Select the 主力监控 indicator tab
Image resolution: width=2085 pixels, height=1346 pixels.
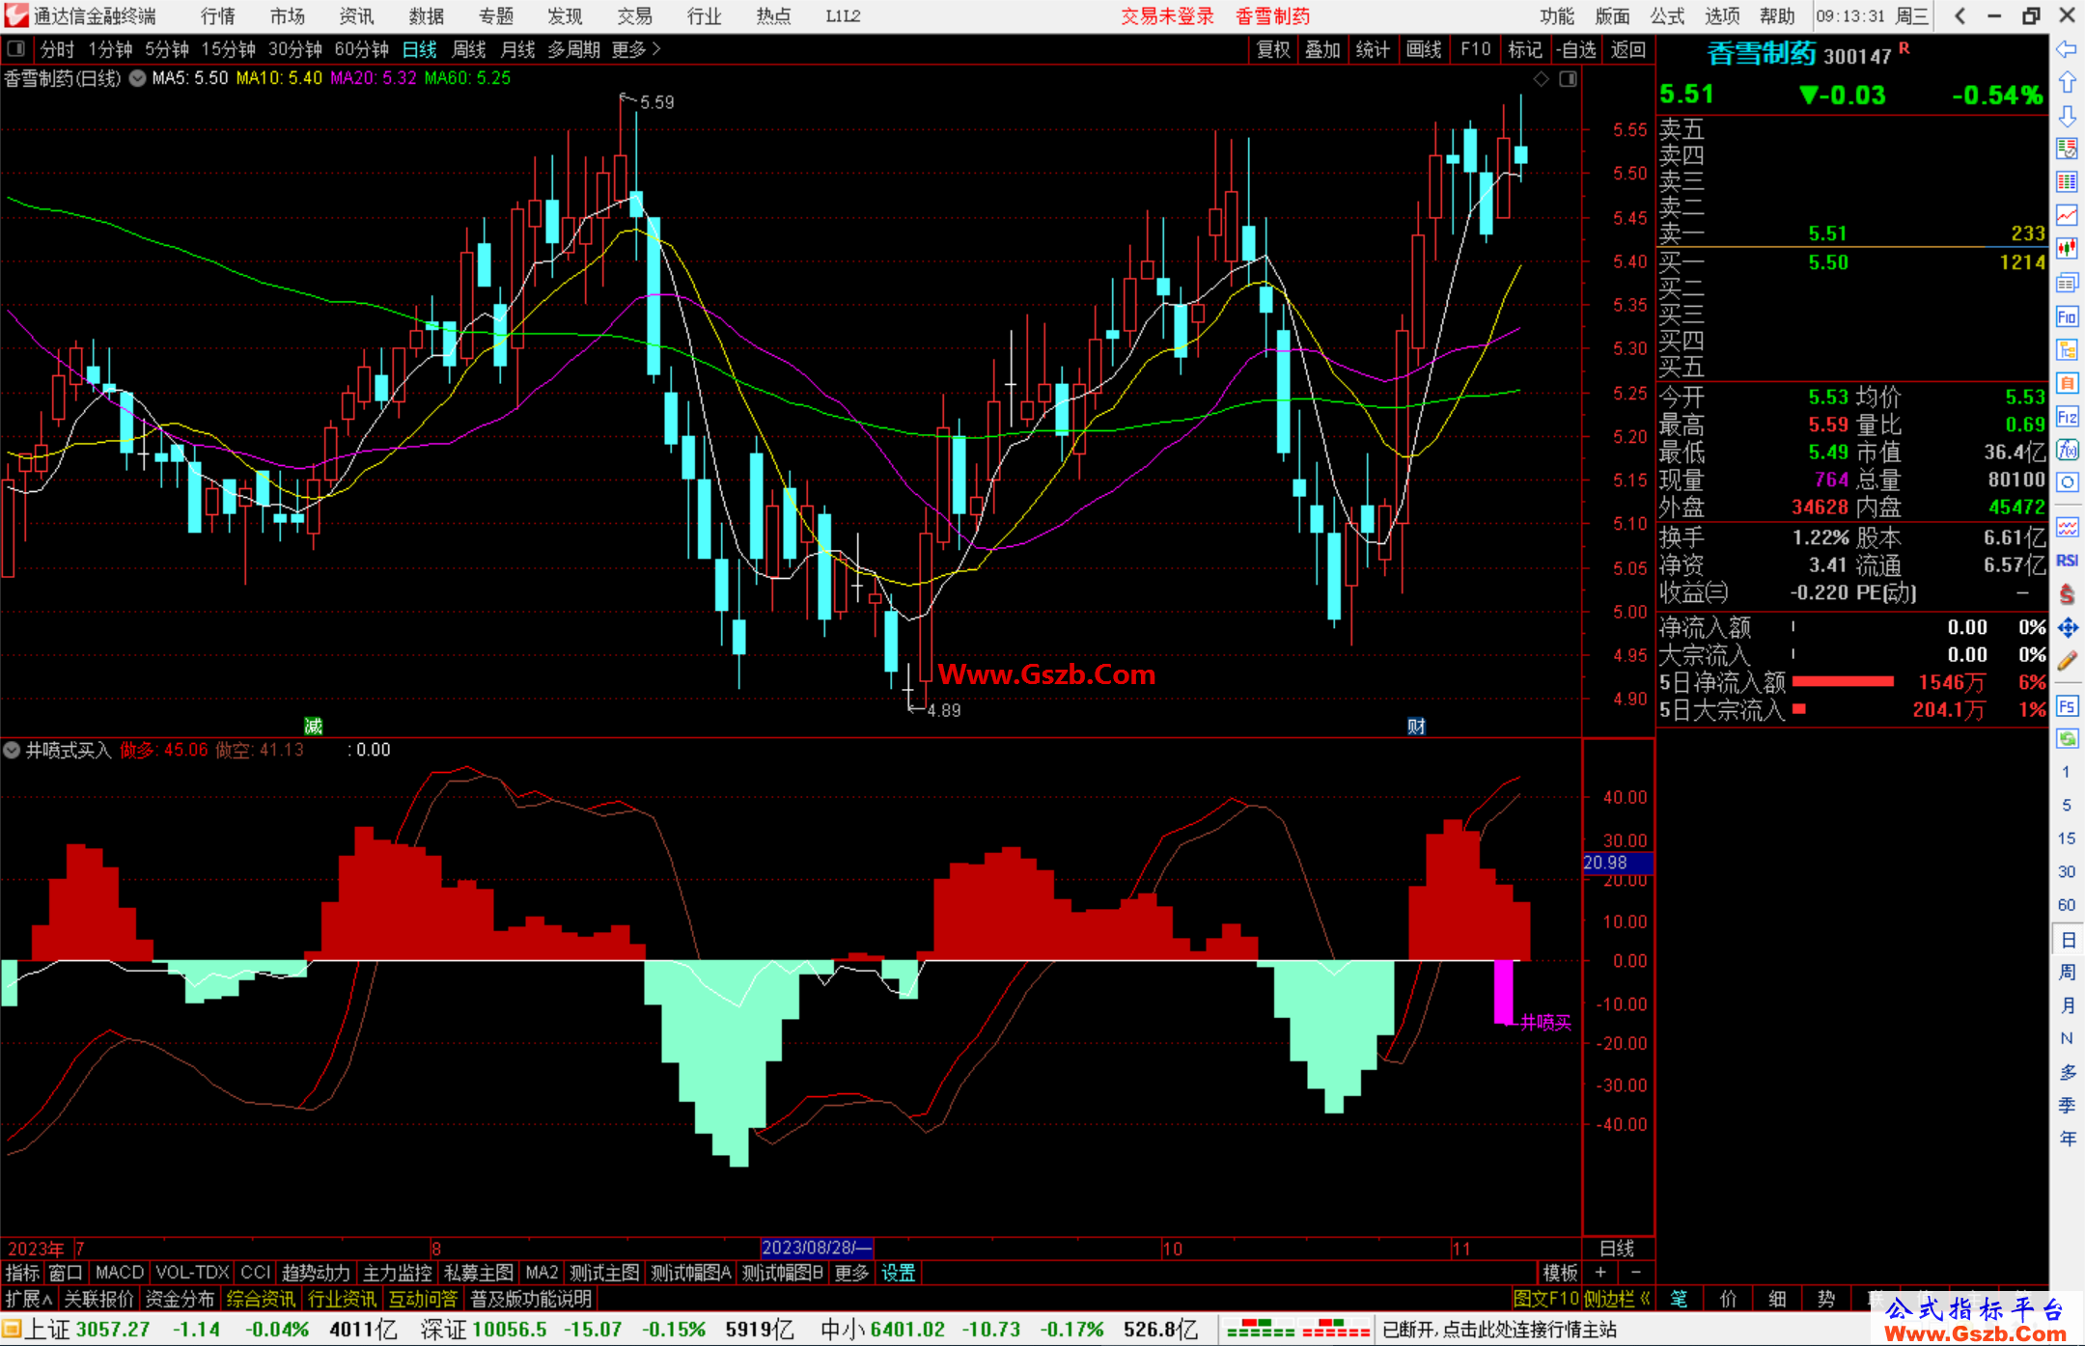397,1273
